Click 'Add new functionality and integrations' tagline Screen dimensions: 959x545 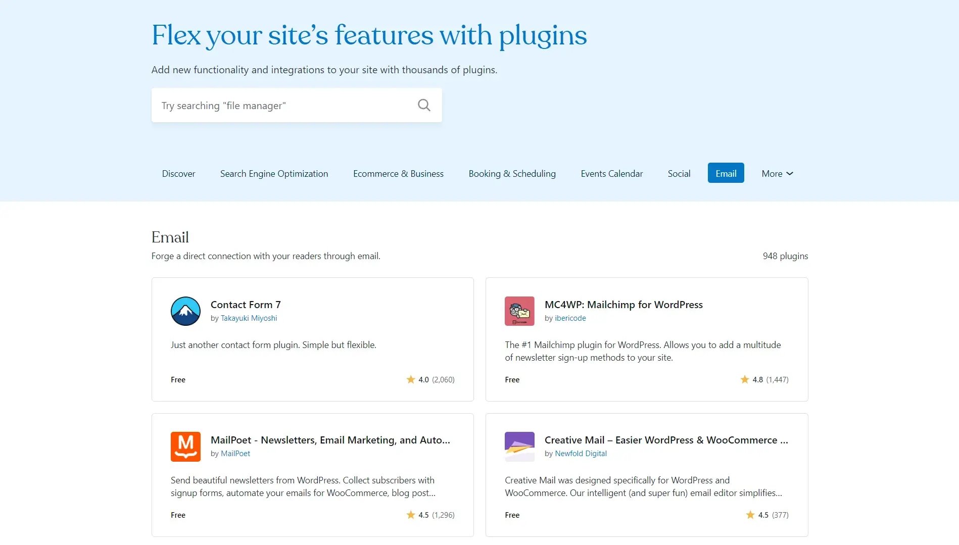point(324,70)
